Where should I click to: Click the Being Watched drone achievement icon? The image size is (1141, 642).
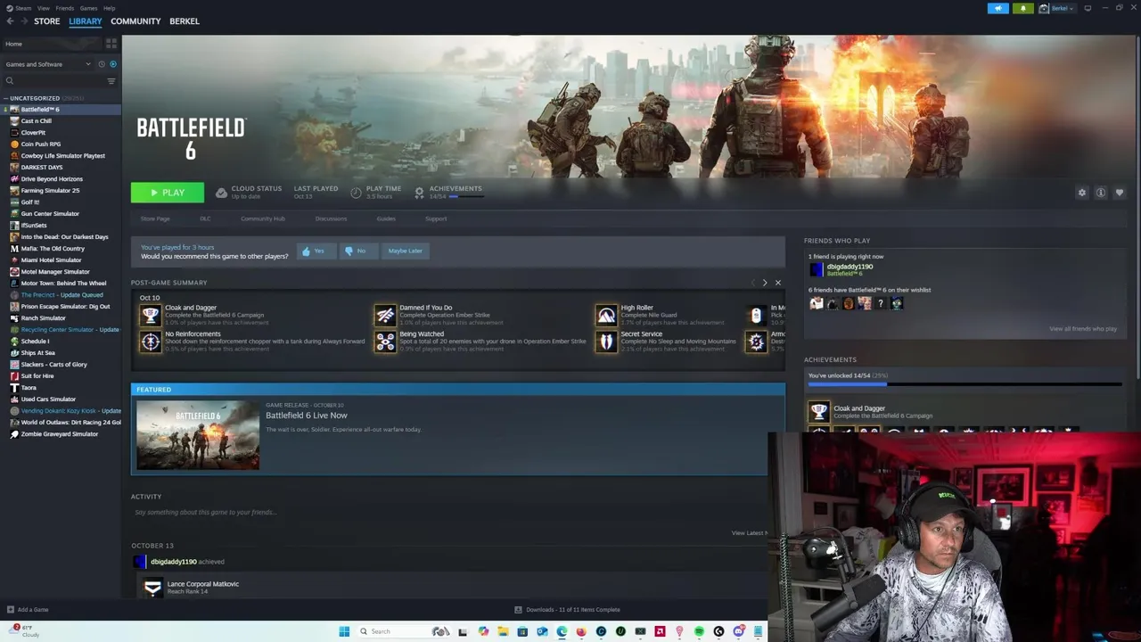385,342
